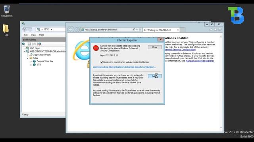Click the http://192.168.1.11 address text in dialog
The image size is (254, 142).
point(109,55)
